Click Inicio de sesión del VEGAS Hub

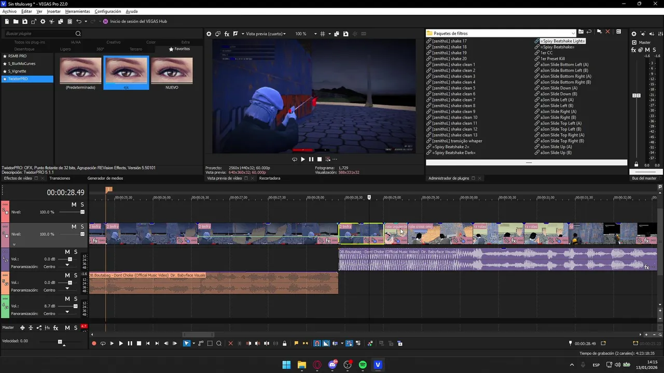coord(139,21)
